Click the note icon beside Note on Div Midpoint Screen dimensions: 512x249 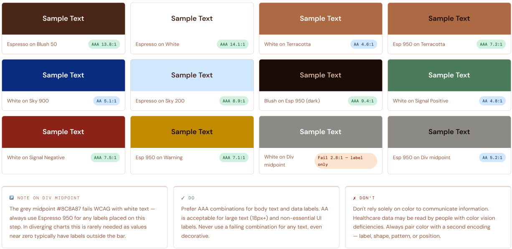(x=12, y=198)
